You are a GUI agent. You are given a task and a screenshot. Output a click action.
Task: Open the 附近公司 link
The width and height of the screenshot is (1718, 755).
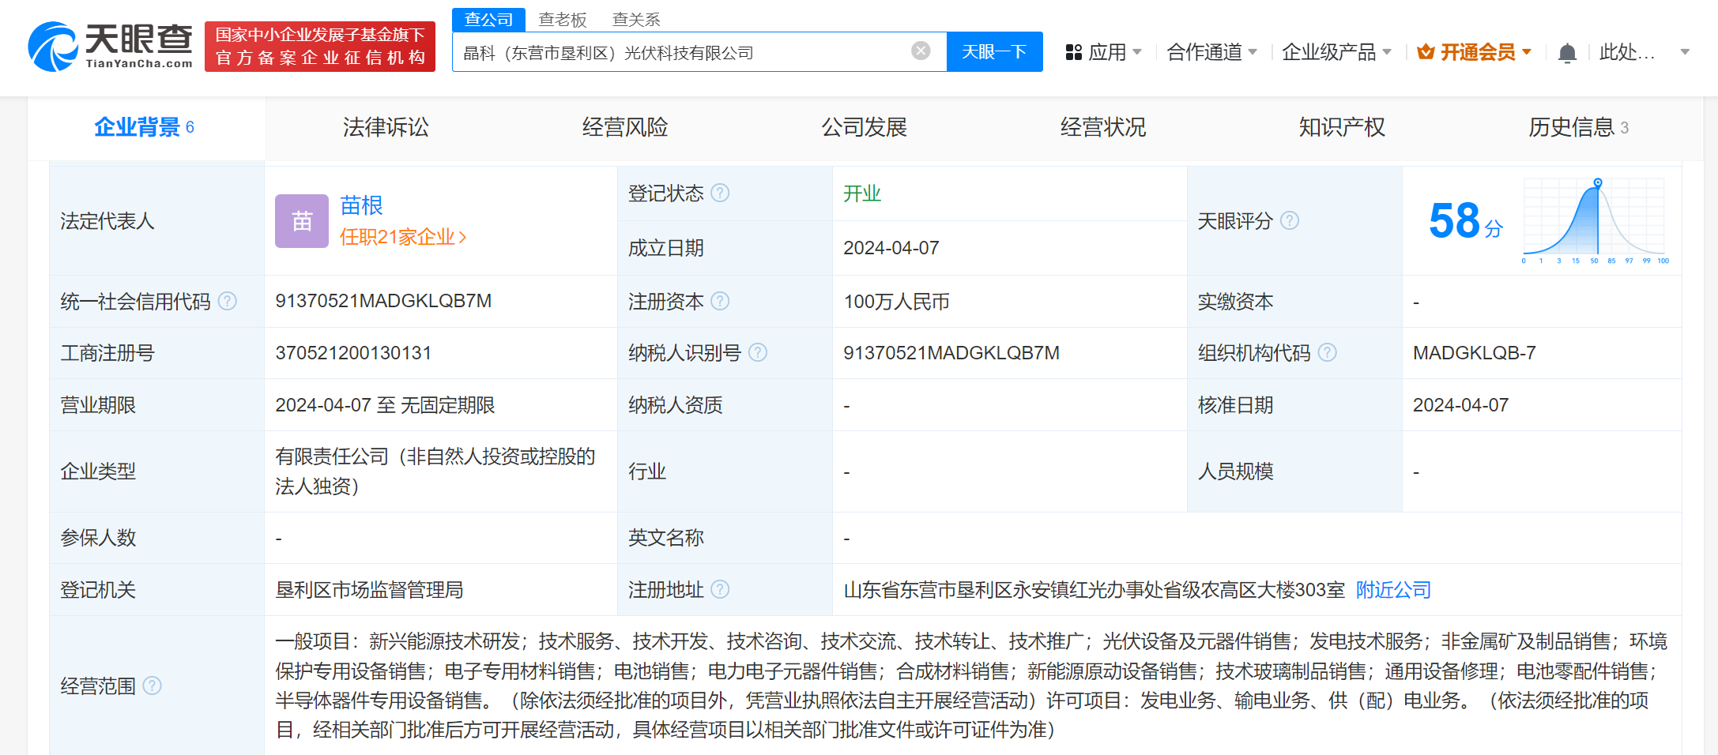coord(1392,590)
